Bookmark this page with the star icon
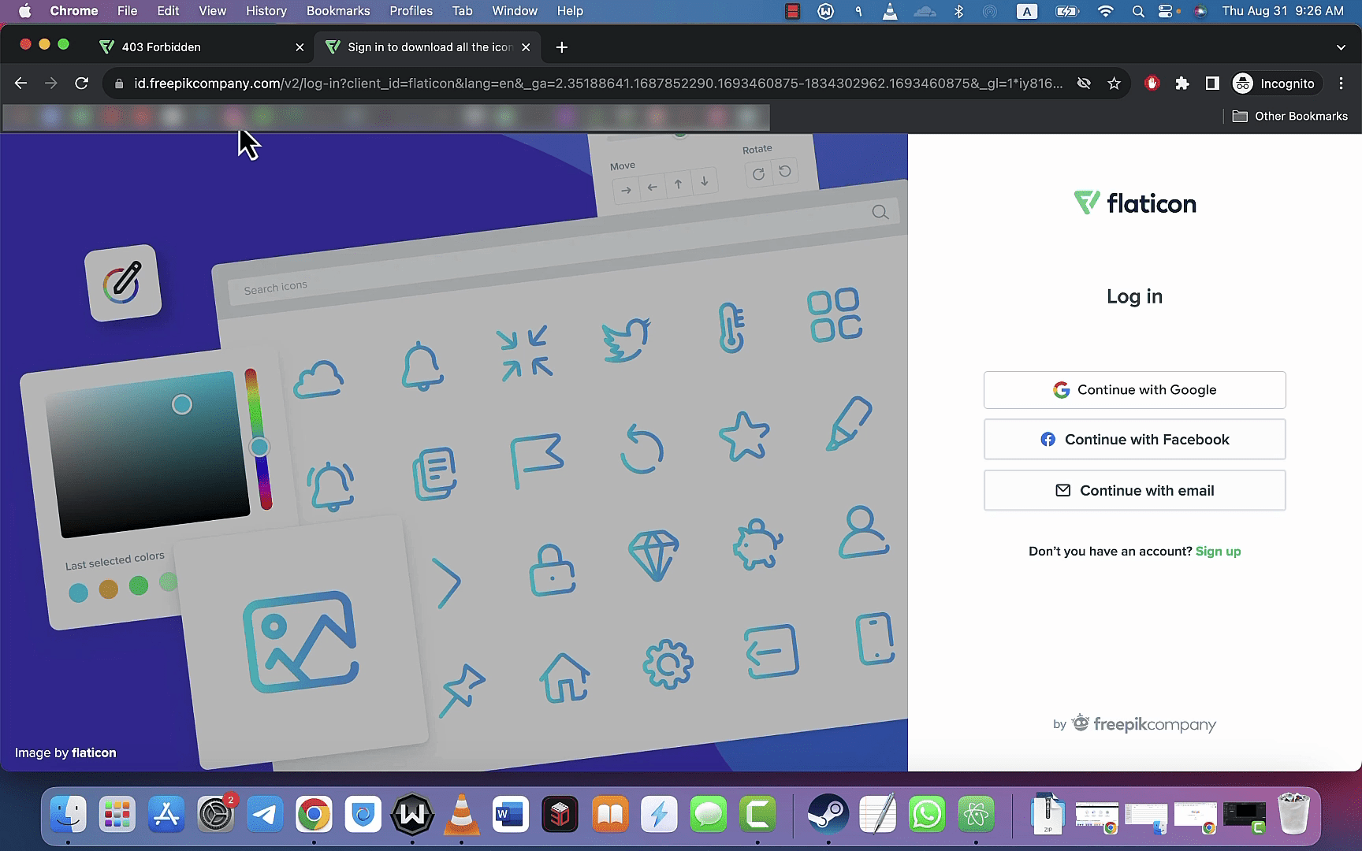This screenshot has height=851, width=1362. coord(1114,83)
